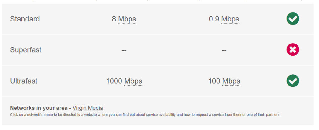Image resolution: width=319 pixels, height=130 pixels.
Task: Select the Standard broadband row label
Action: coord(25,19)
